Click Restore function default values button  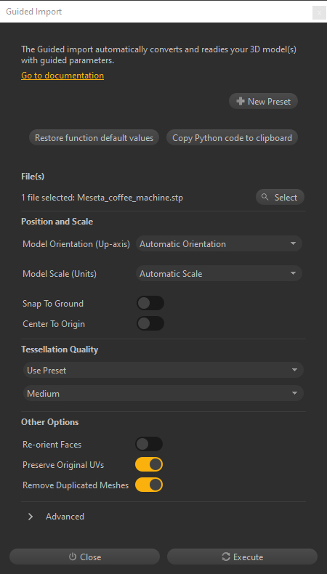(94, 137)
